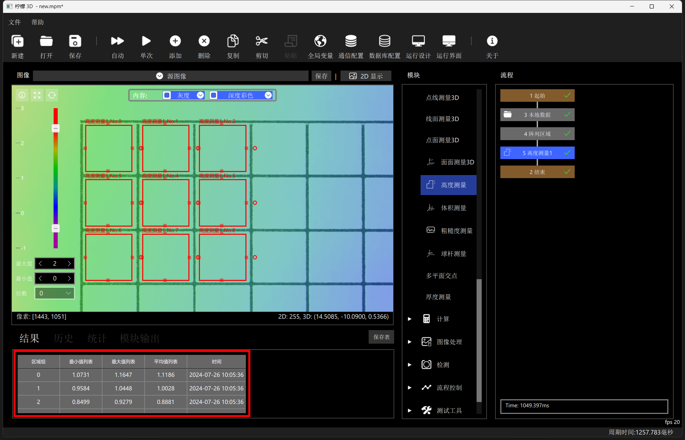Expand the 计算 module group
685x440 pixels.
pyautogui.click(x=410, y=319)
